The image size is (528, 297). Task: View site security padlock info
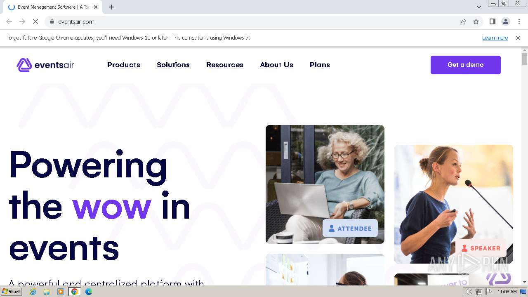coord(52,21)
